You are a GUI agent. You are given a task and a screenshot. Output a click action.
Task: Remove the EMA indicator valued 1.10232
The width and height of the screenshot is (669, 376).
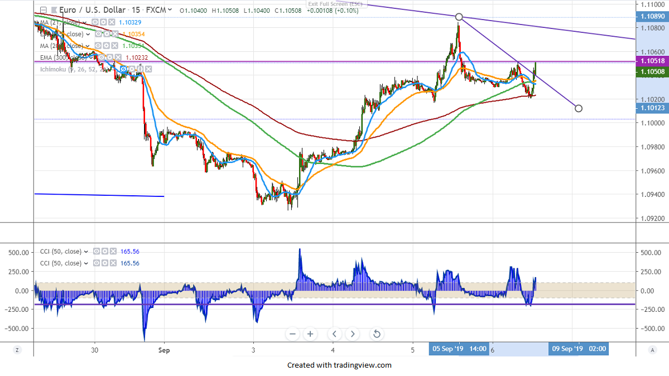pyautogui.click(x=118, y=57)
